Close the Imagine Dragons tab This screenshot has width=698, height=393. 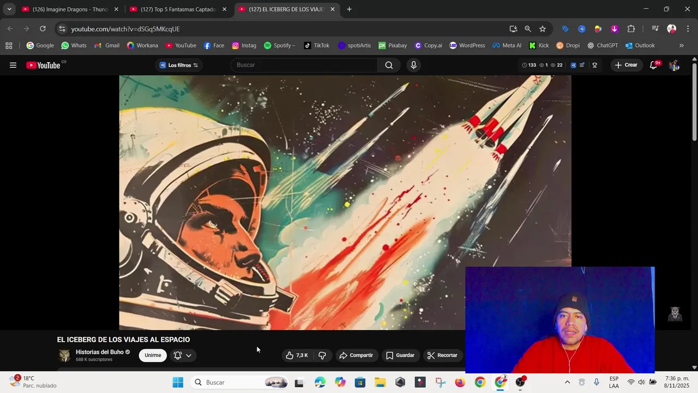pyautogui.click(x=116, y=9)
